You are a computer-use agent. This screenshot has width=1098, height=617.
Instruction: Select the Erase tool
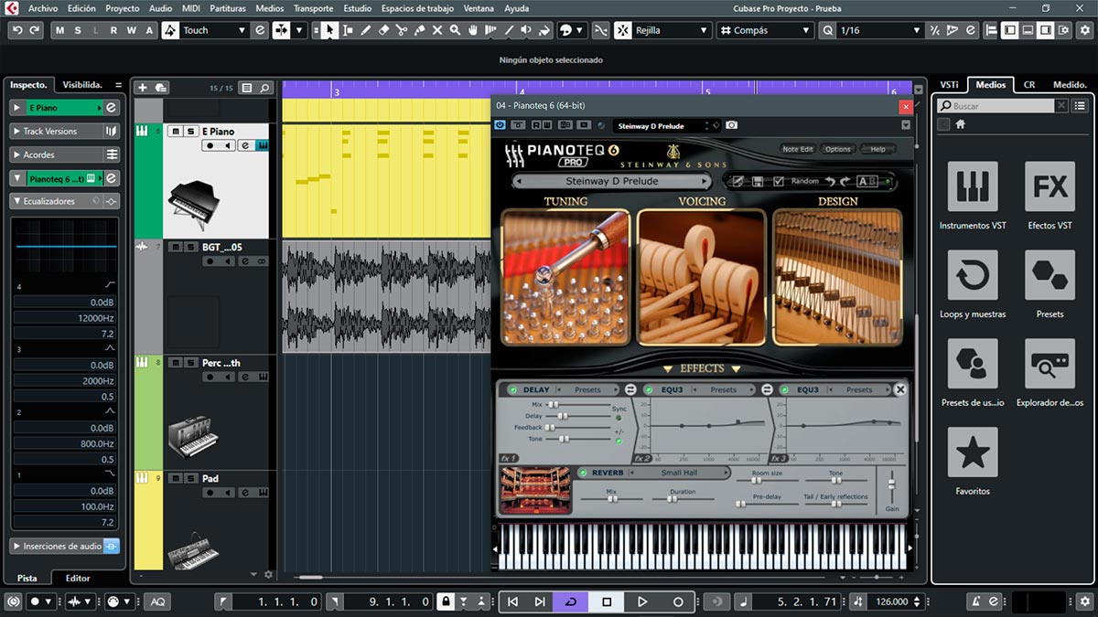tap(383, 30)
